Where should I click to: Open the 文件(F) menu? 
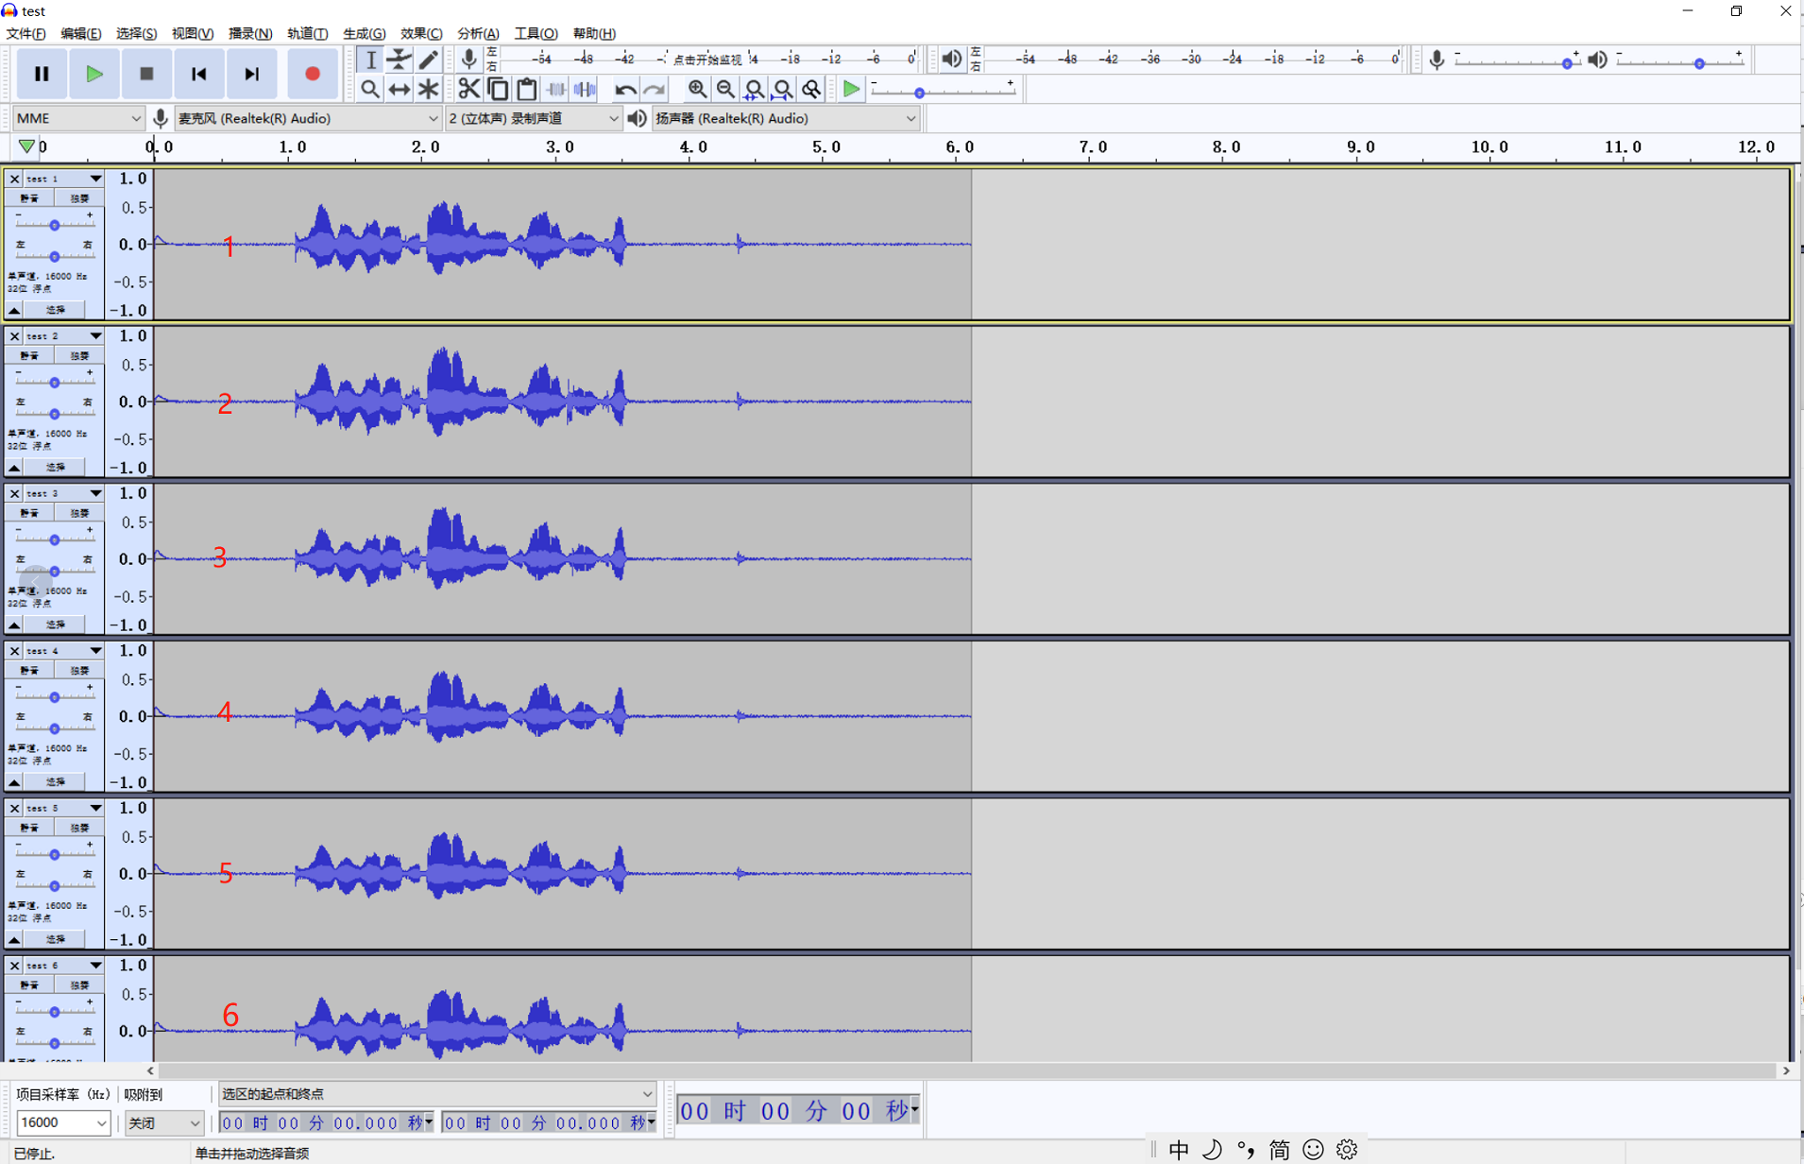[26, 33]
